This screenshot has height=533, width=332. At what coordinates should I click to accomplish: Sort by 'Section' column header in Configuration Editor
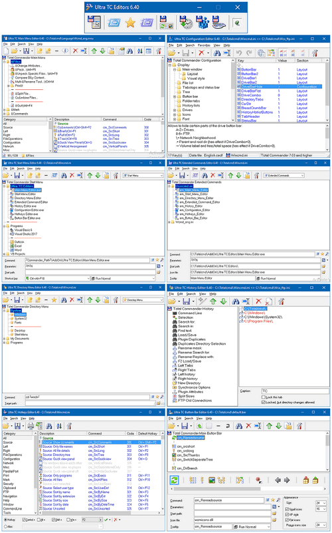(x=308, y=61)
